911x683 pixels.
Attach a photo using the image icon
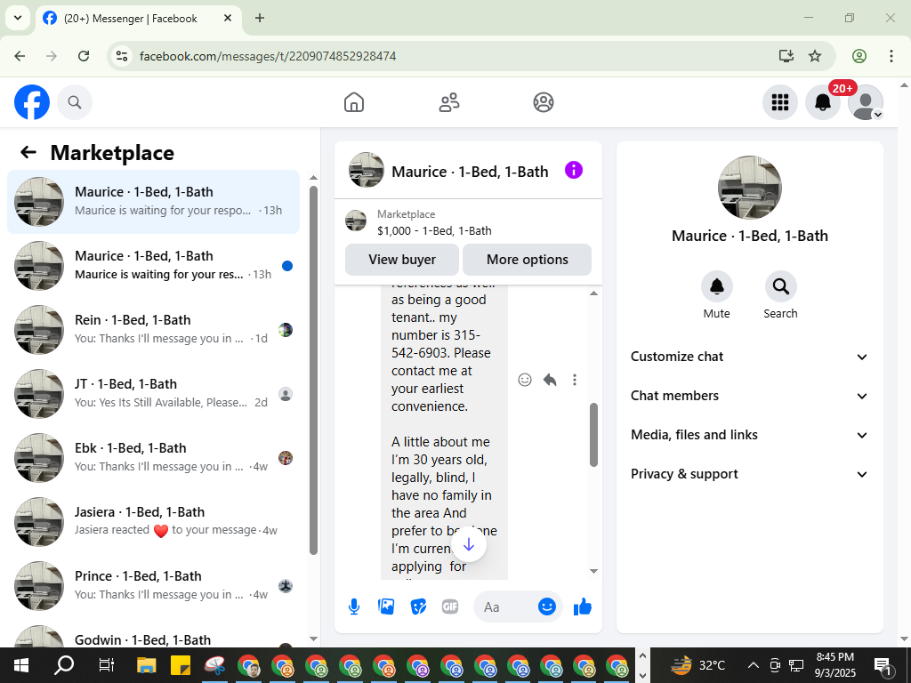(386, 607)
